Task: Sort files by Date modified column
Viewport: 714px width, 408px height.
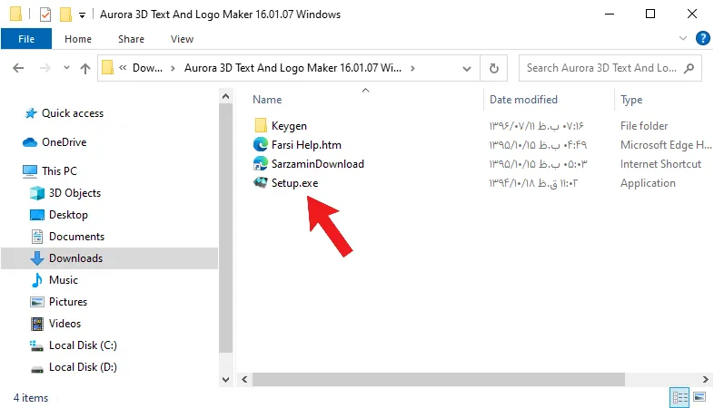Action: pos(523,100)
